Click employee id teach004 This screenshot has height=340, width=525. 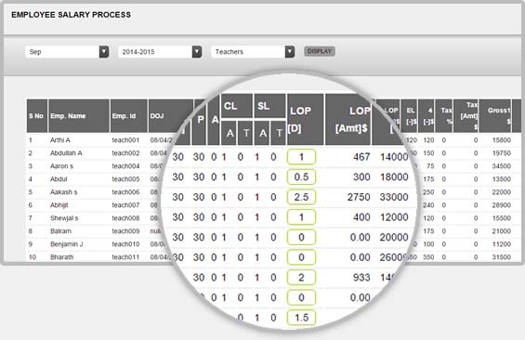(x=125, y=166)
